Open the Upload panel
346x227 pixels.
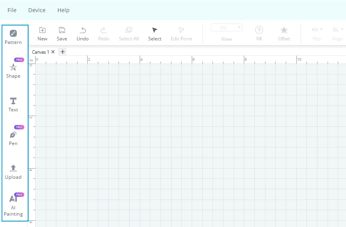13,172
